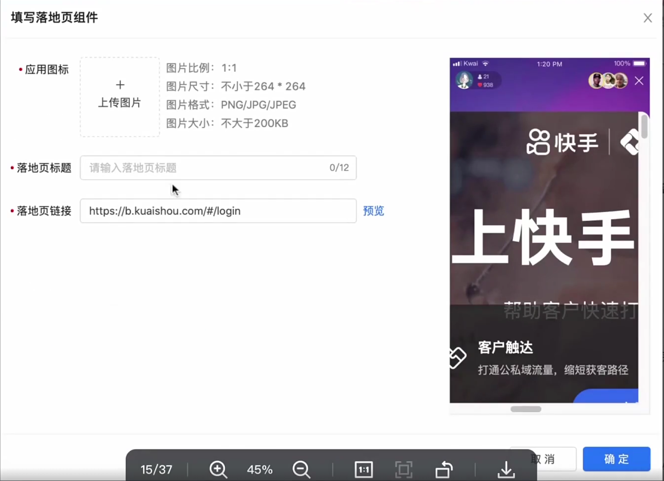Zoom in with the magnifier plus icon
Viewport: 664px width, 481px height.
218,469
